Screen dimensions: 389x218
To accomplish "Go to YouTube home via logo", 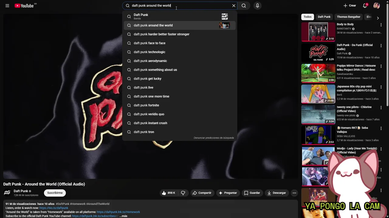I will (x=24, y=5).
